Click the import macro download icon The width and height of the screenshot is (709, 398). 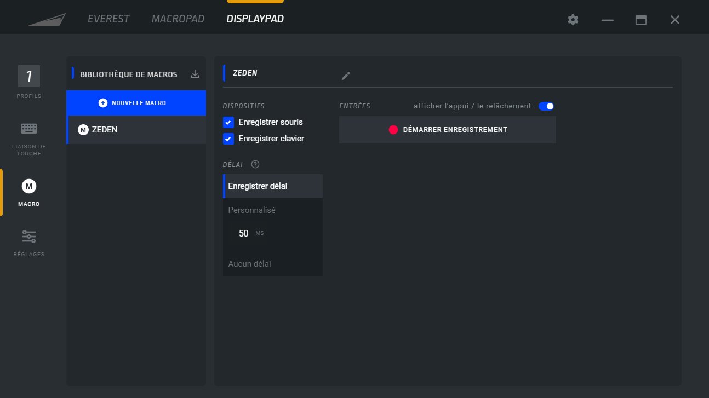click(x=195, y=74)
